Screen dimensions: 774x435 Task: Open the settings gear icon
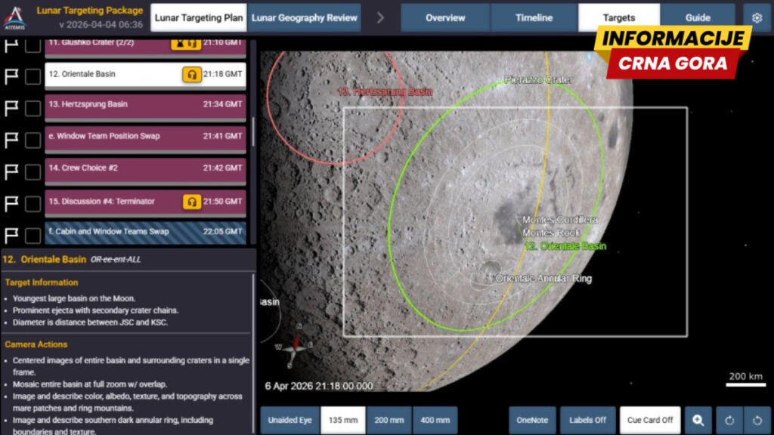click(757, 17)
